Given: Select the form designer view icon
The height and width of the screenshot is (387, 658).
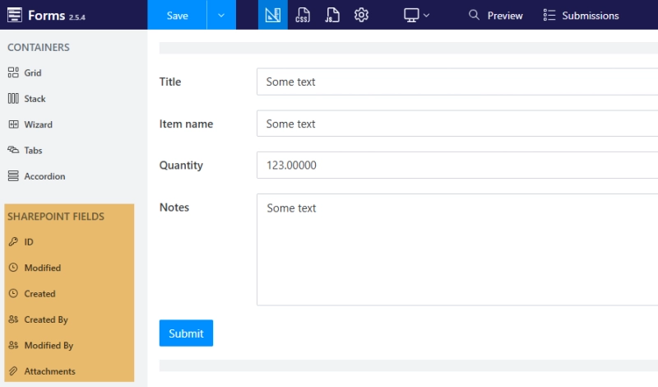Looking at the screenshot, I should (273, 15).
